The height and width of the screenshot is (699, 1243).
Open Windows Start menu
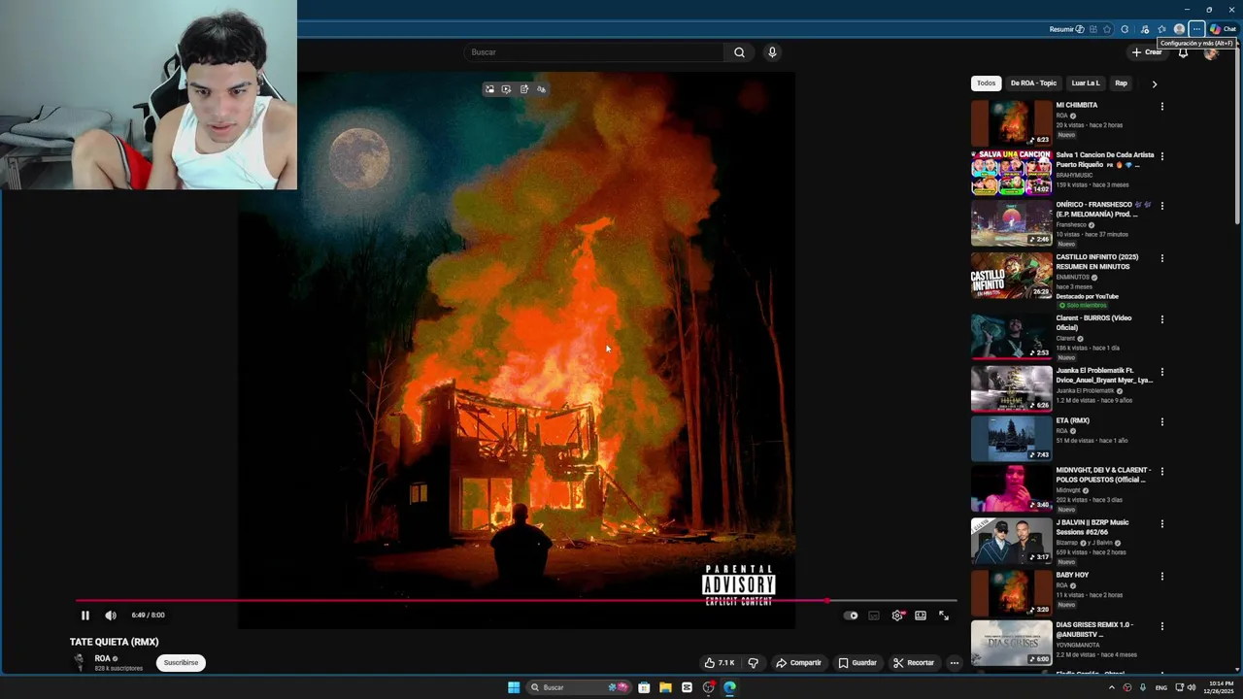click(514, 687)
